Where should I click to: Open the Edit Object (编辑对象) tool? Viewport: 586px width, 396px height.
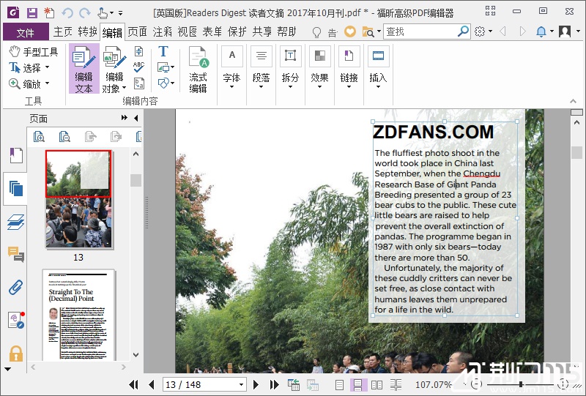(x=114, y=69)
